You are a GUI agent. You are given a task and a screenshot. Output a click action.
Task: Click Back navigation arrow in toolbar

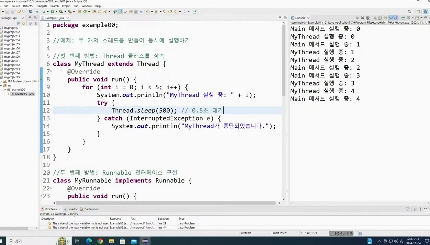[176, 12]
